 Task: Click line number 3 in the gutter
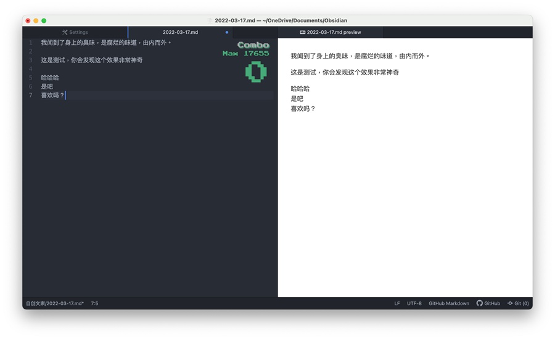tap(30, 60)
